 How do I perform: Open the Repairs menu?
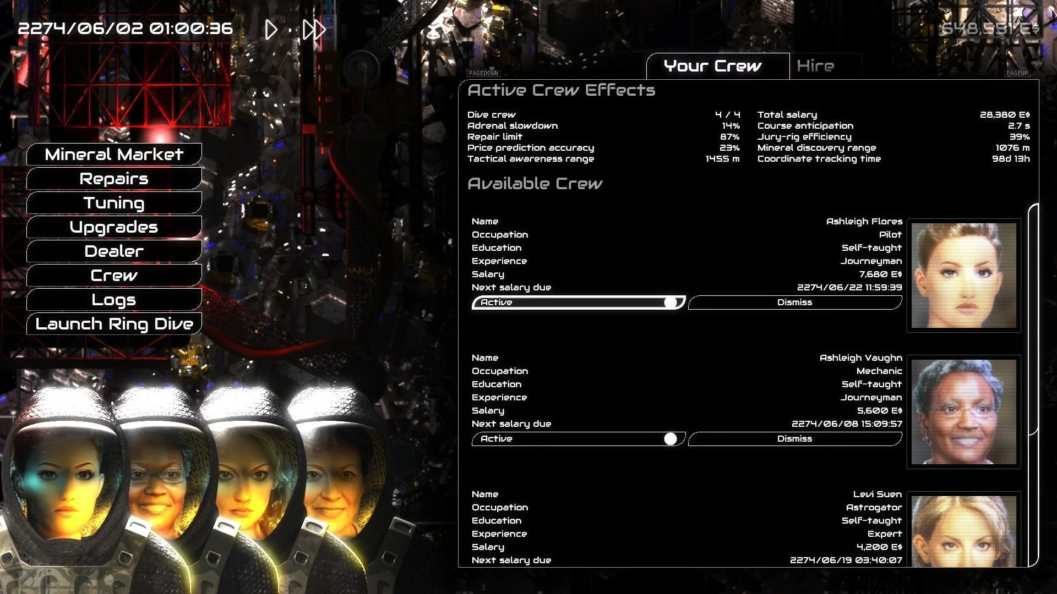click(x=114, y=179)
